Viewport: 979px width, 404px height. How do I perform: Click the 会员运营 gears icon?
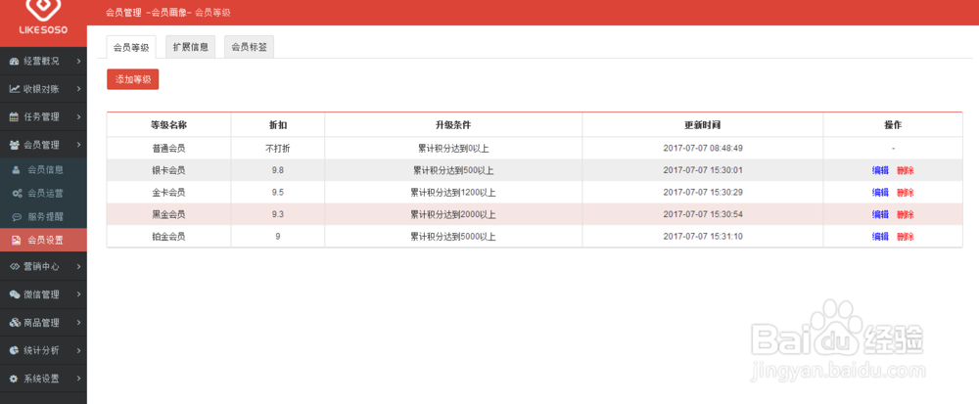[x=17, y=194]
